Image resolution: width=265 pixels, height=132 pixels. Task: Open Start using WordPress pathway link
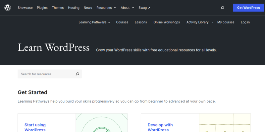pyautogui.click(x=35, y=127)
